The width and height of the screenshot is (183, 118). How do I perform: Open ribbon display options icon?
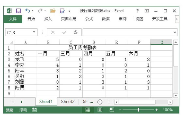click(147, 11)
